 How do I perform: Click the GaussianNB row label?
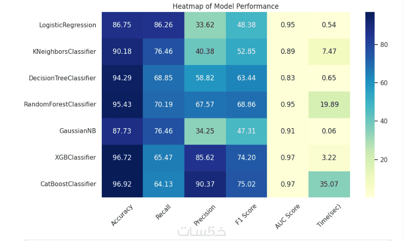[78, 131]
